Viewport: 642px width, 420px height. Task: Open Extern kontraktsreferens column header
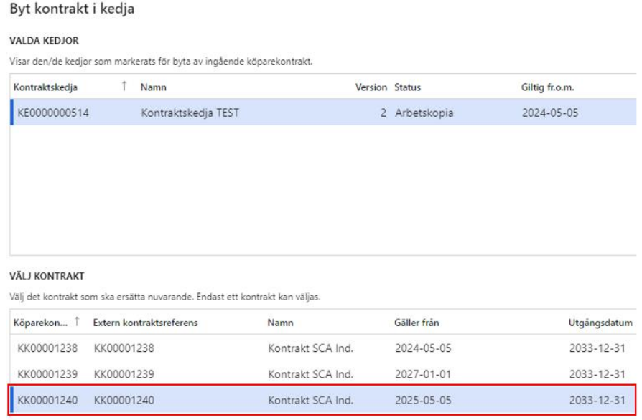(x=145, y=323)
